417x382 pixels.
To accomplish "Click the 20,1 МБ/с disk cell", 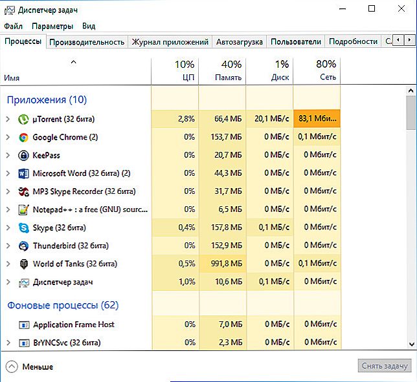I will coord(269,118).
